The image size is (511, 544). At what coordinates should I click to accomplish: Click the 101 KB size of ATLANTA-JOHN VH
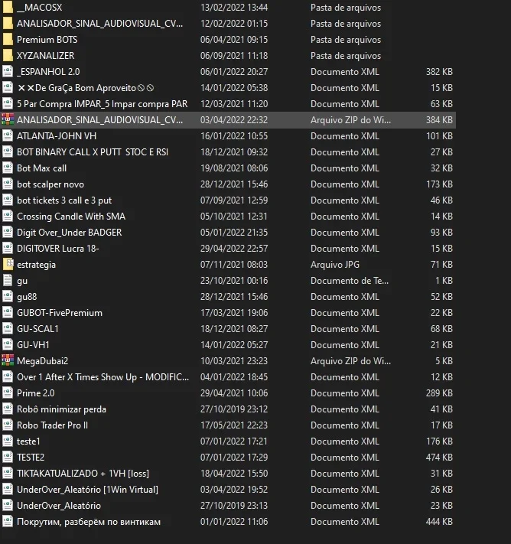[439, 135]
